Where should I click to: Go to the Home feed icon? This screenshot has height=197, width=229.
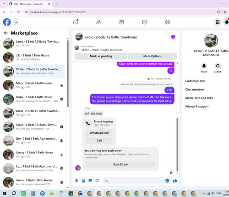[x=76, y=22]
